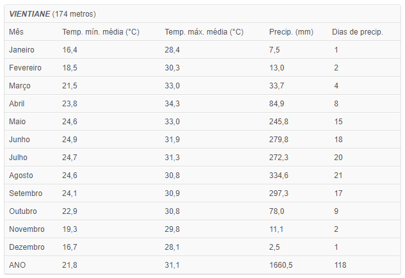Select the Novembro month cell

click(27, 229)
